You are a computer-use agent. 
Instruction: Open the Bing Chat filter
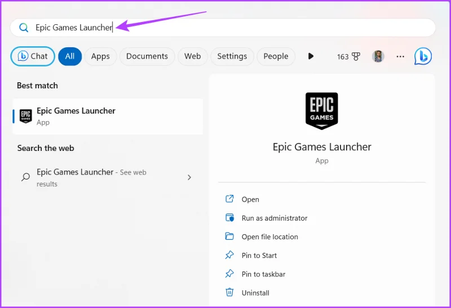tap(33, 56)
